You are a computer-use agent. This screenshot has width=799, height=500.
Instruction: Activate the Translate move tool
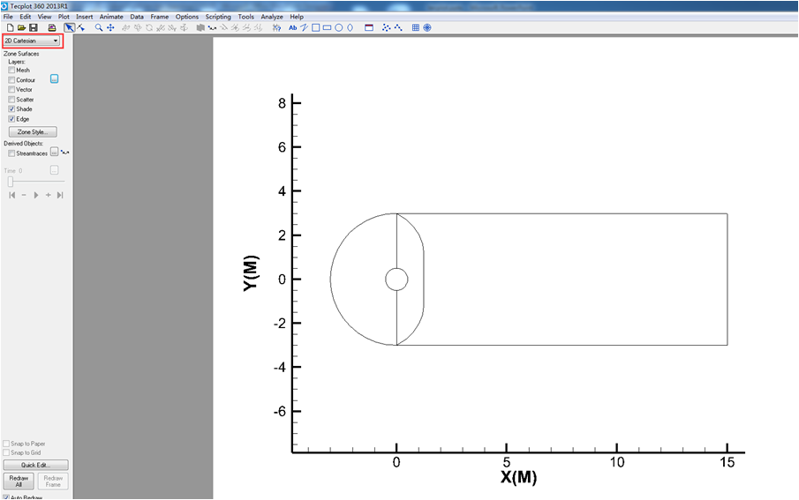coord(110,27)
